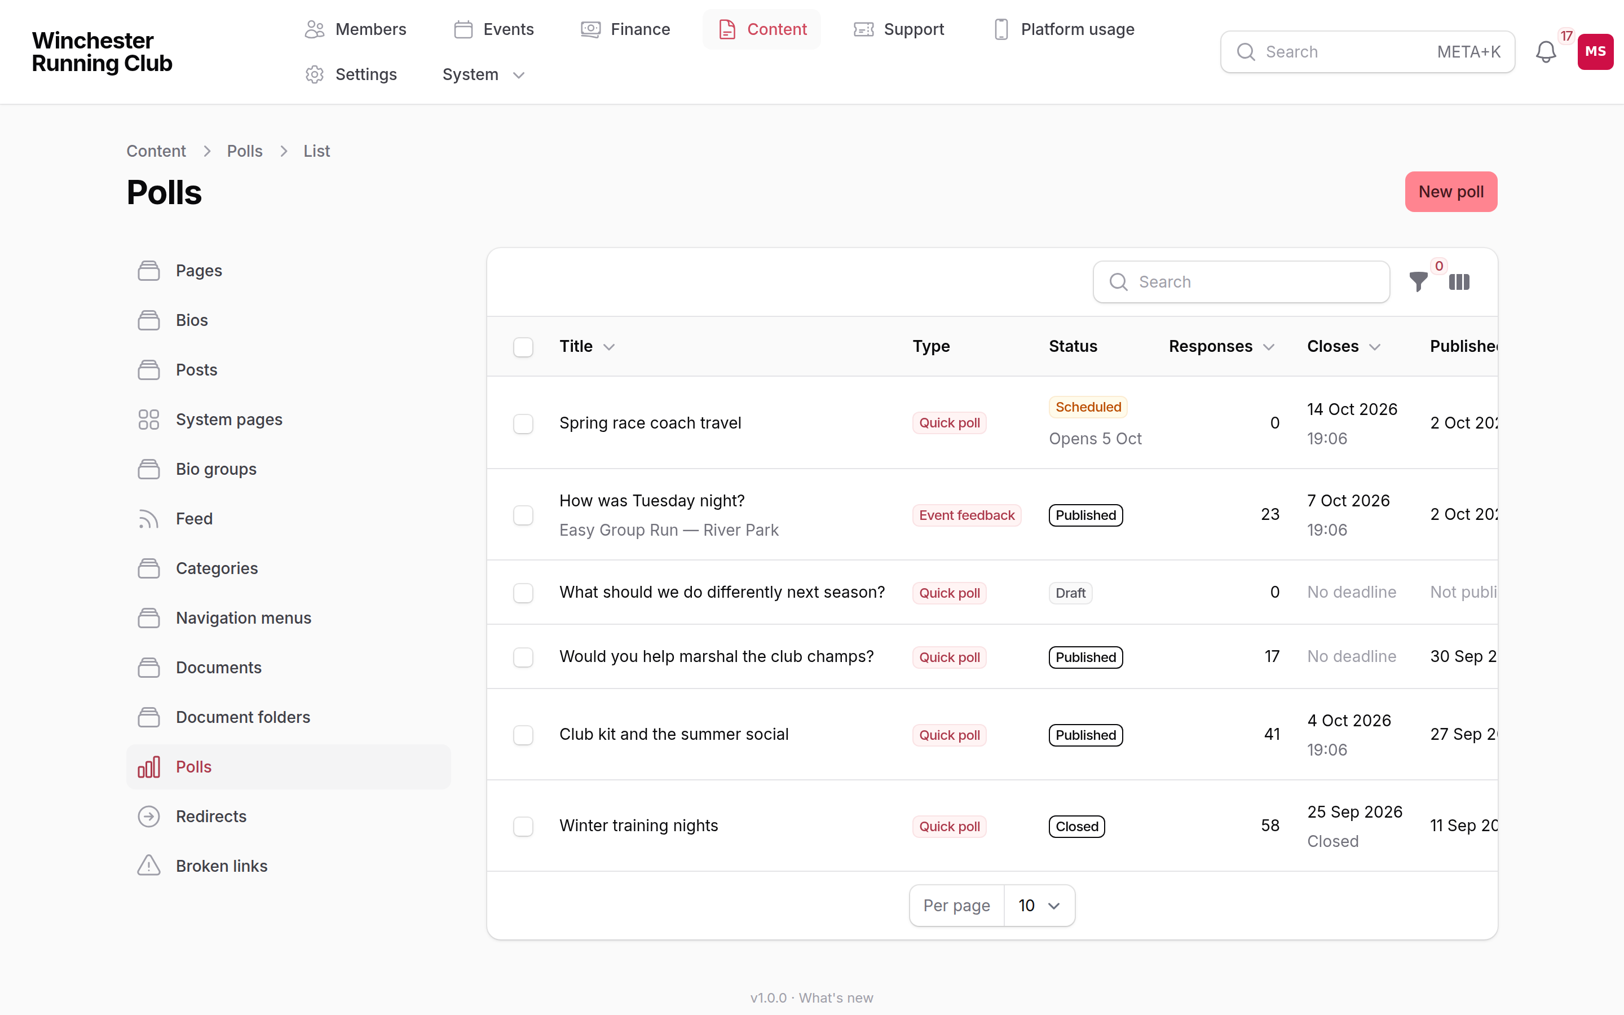The width and height of the screenshot is (1624, 1015).
Task: Open the Support tab
Action: 899,29
